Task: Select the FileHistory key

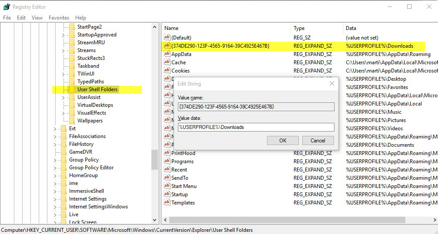Action: pos(81,144)
